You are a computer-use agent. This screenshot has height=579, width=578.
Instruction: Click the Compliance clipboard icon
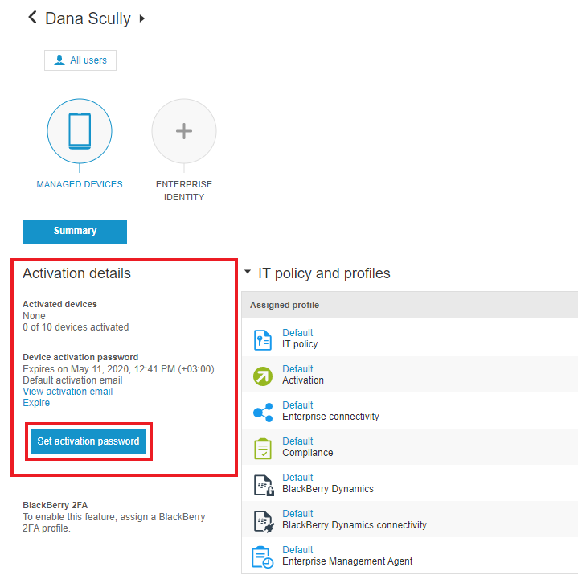pyautogui.click(x=263, y=449)
